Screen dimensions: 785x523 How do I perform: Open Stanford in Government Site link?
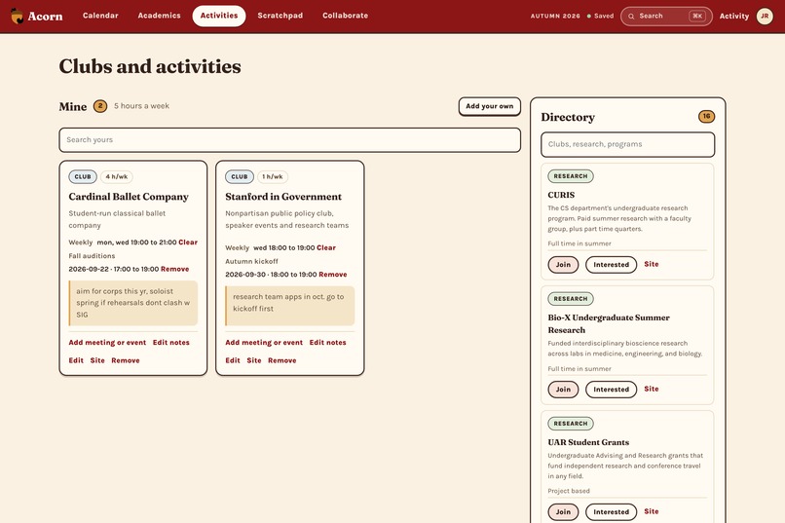[x=254, y=360]
